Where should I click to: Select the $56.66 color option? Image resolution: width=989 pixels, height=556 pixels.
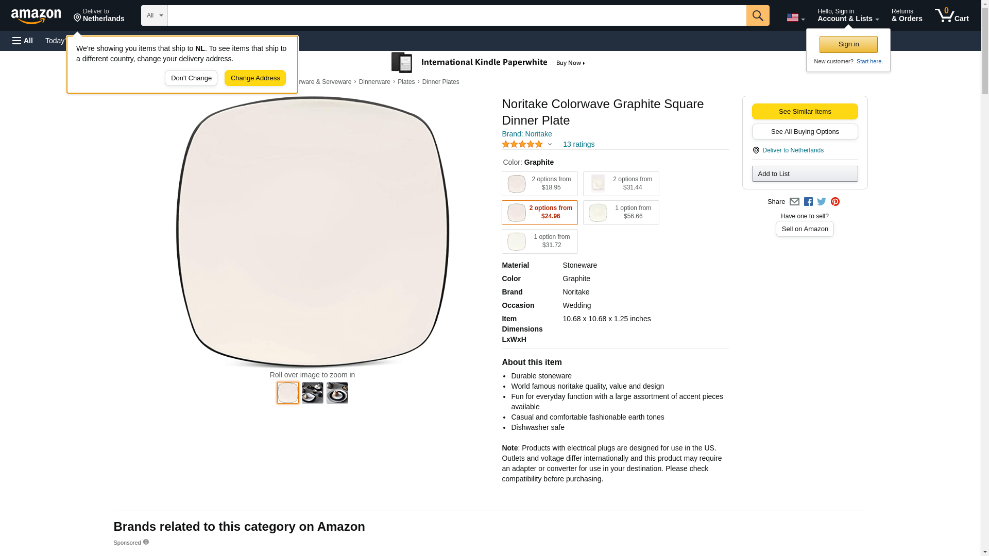[621, 213]
